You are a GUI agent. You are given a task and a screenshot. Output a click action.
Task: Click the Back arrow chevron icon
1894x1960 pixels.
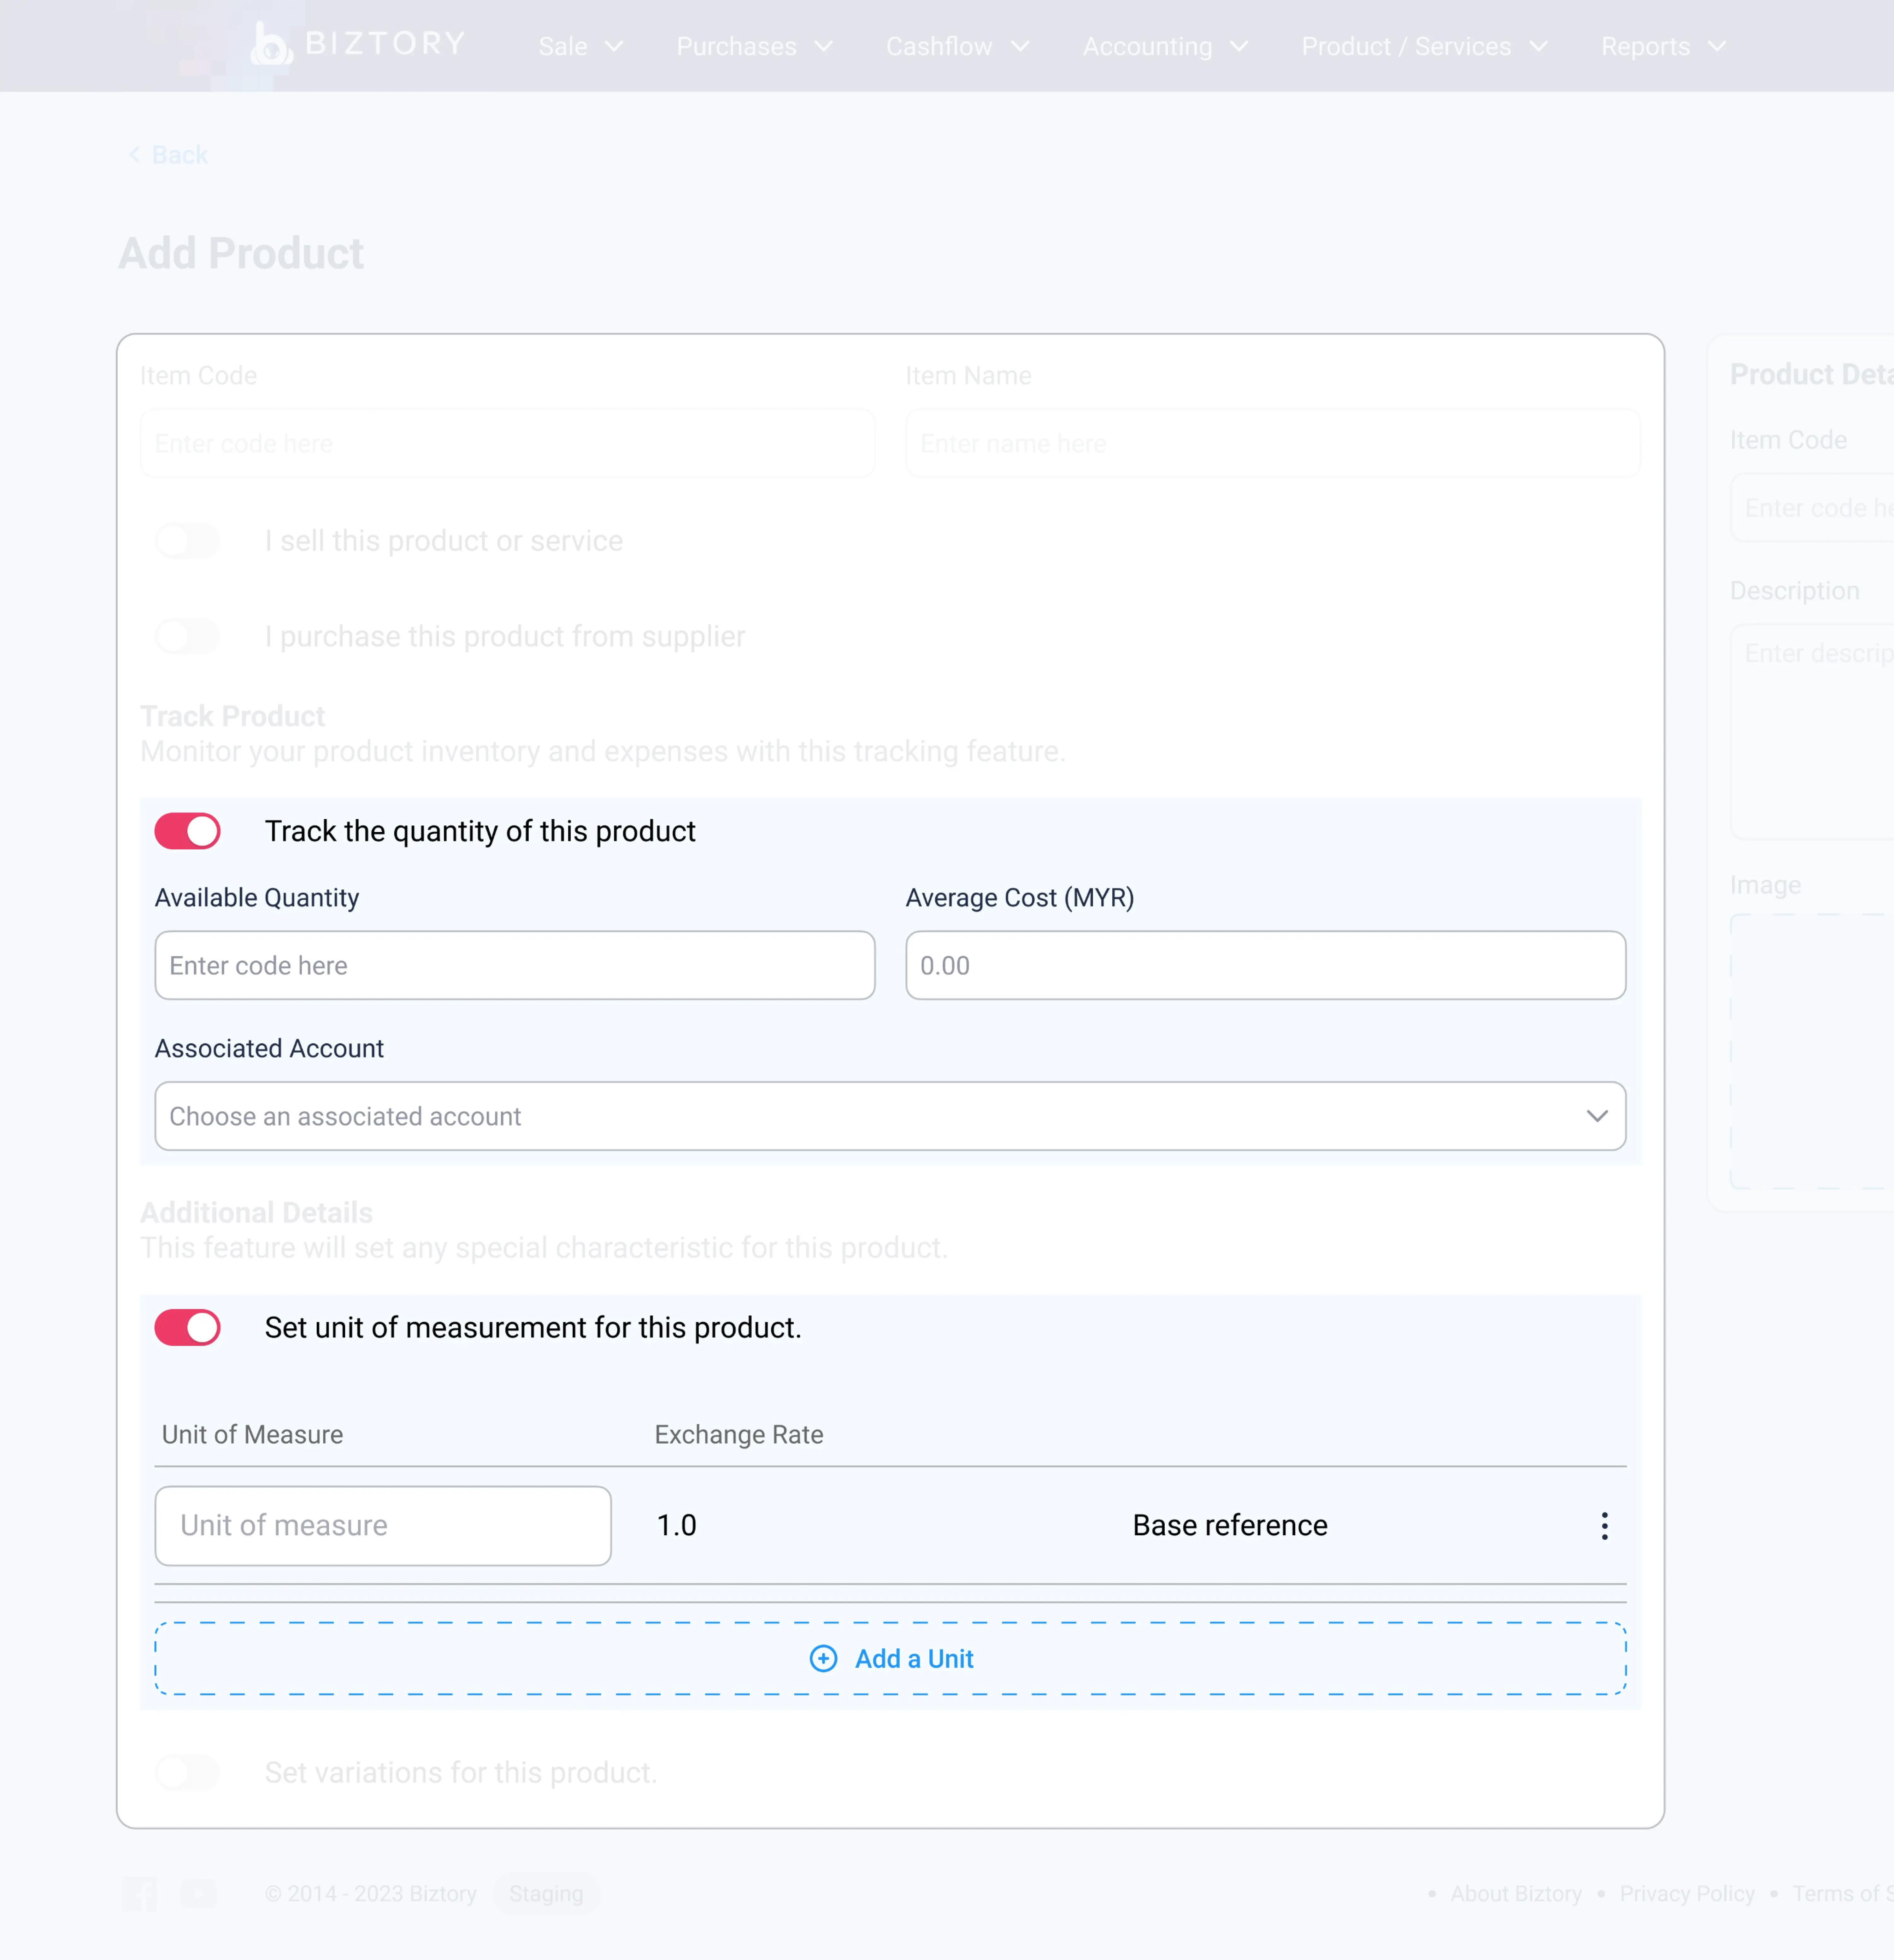pos(134,155)
